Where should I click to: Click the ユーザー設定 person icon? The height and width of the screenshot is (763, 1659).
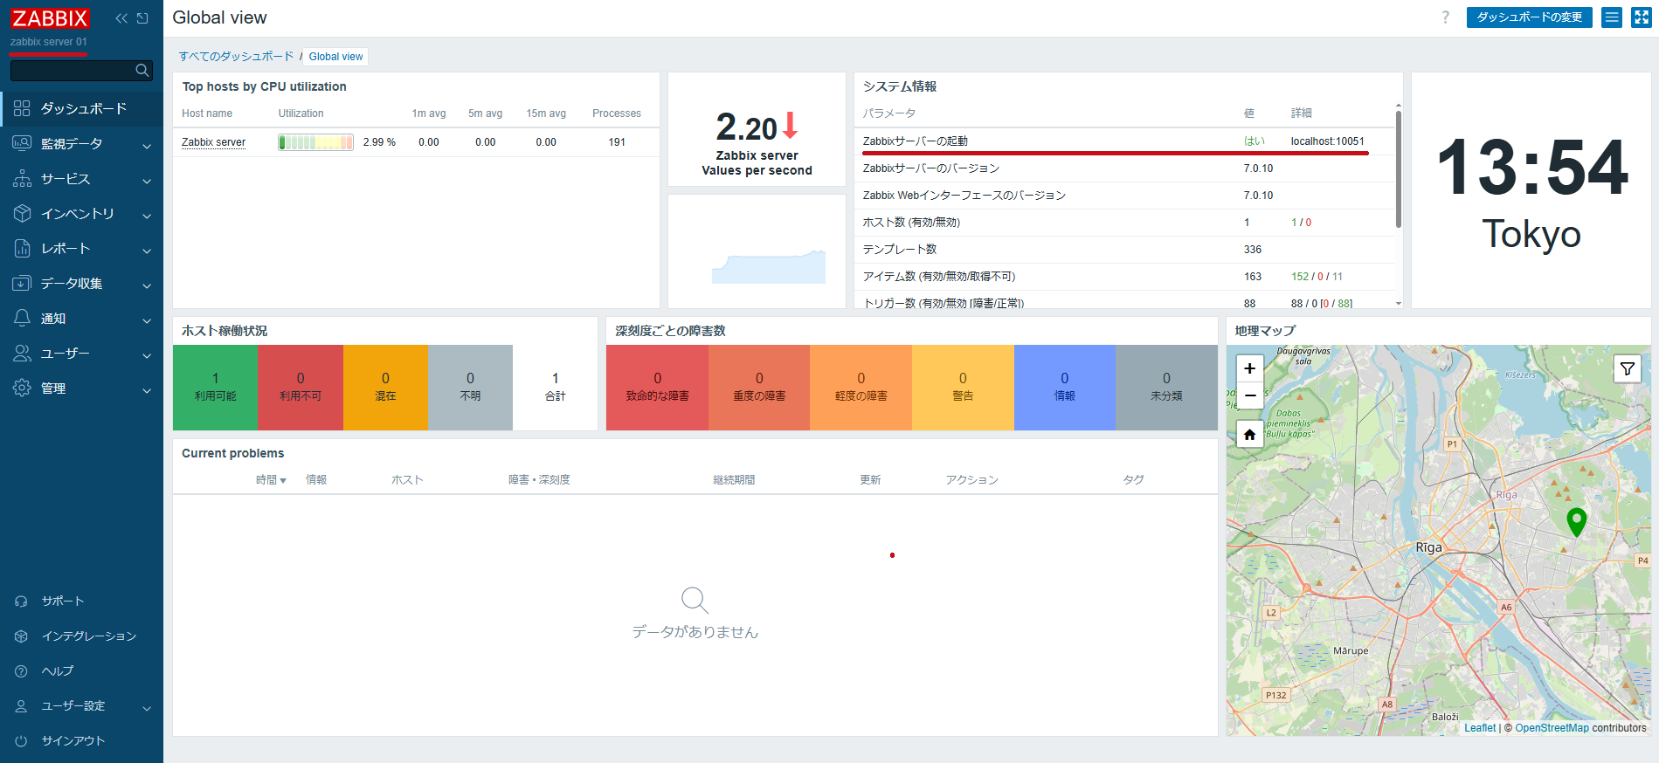point(22,706)
